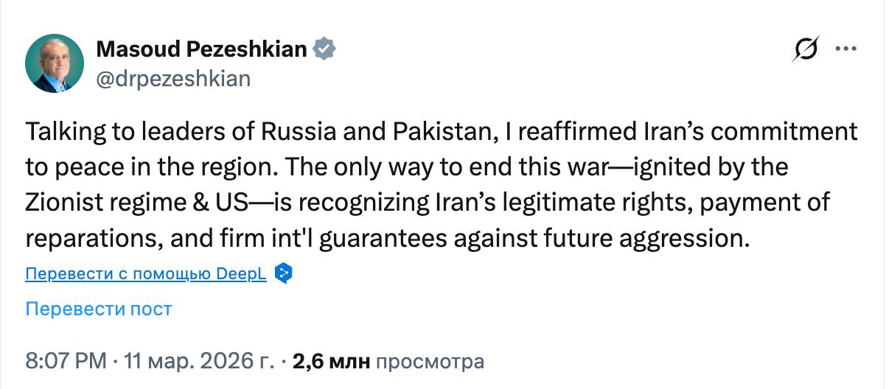Open the three-dot More options menu
The height and width of the screenshot is (389, 886).
pyautogui.click(x=844, y=49)
